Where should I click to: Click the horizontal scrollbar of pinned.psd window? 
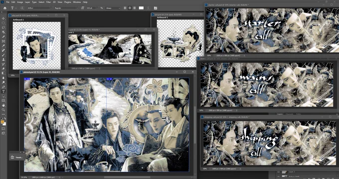click(128, 177)
